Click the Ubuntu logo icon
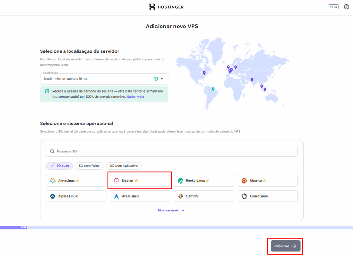 244,181
